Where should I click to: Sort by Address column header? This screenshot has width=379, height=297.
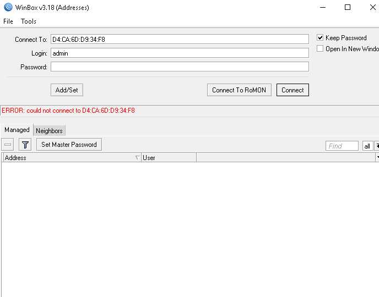[x=72, y=157]
